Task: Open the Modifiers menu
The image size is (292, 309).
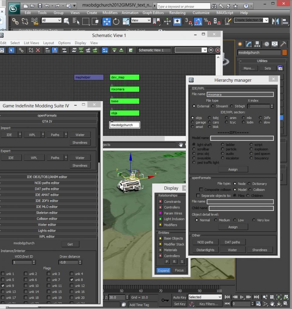Action: pos(110,13)
